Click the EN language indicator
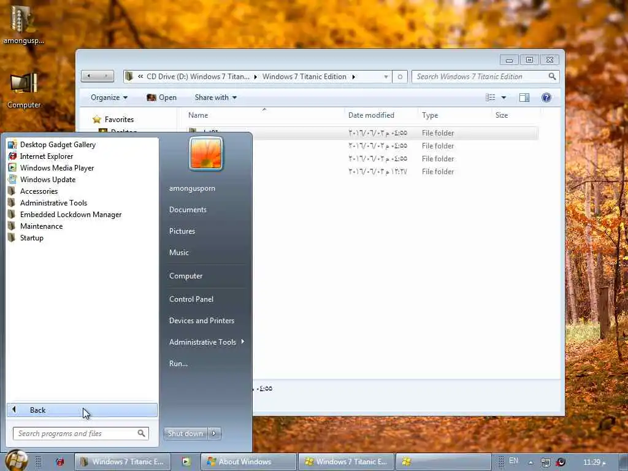This screenshot has width=628, height=471. (x=513, y=461)
